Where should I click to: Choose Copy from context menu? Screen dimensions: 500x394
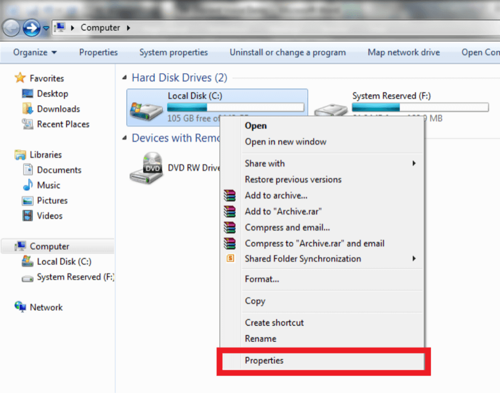(x=322, y=301)
